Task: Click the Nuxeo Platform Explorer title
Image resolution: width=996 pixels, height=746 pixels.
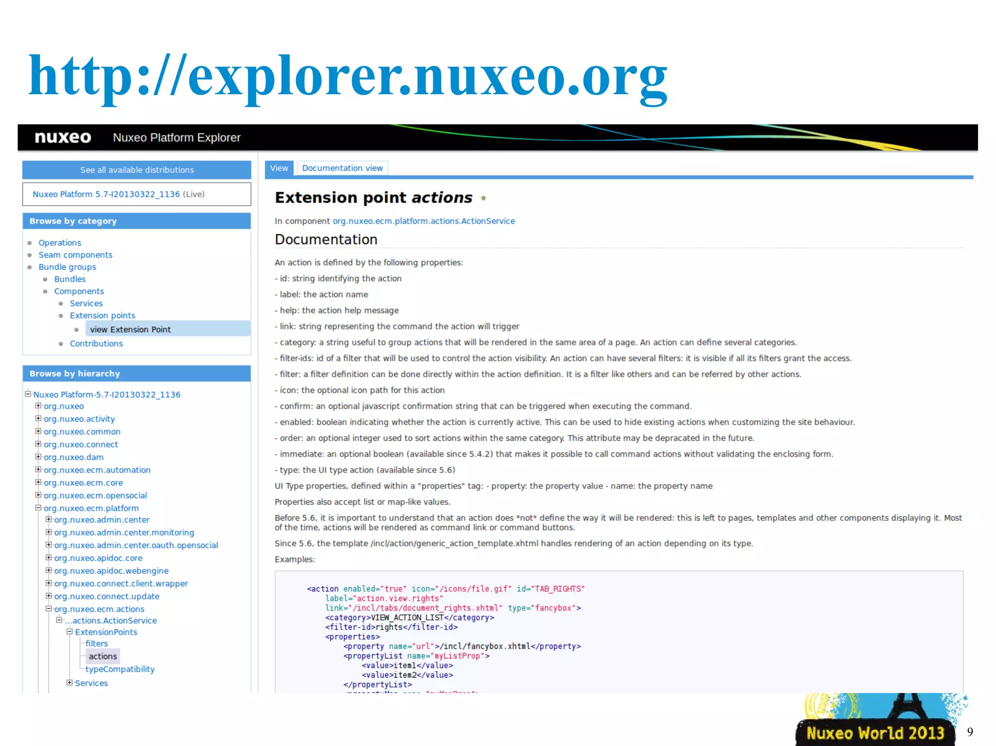Action: point(177,138)
